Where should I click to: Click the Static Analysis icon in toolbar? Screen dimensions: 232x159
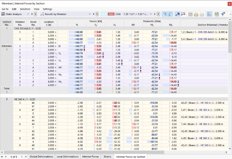(3, 14)
